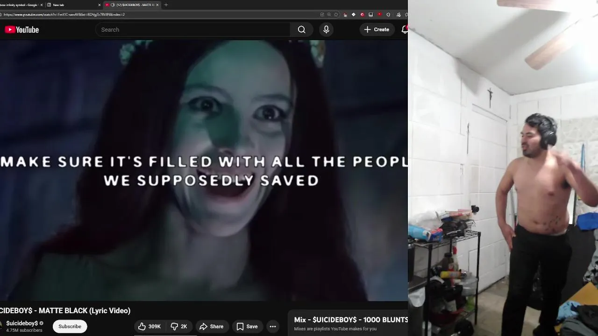Save the video to a playlist

point(247,327)
